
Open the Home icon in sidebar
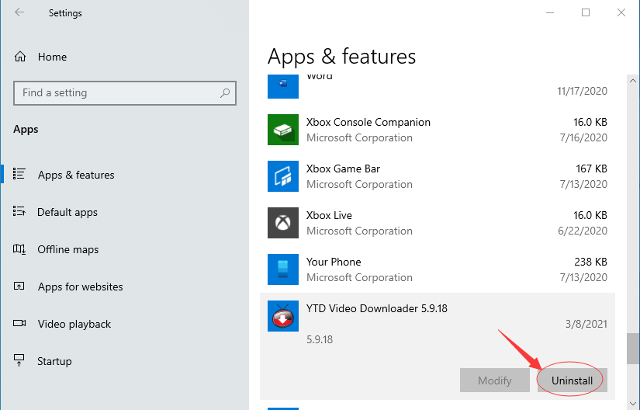click(20, 57)
